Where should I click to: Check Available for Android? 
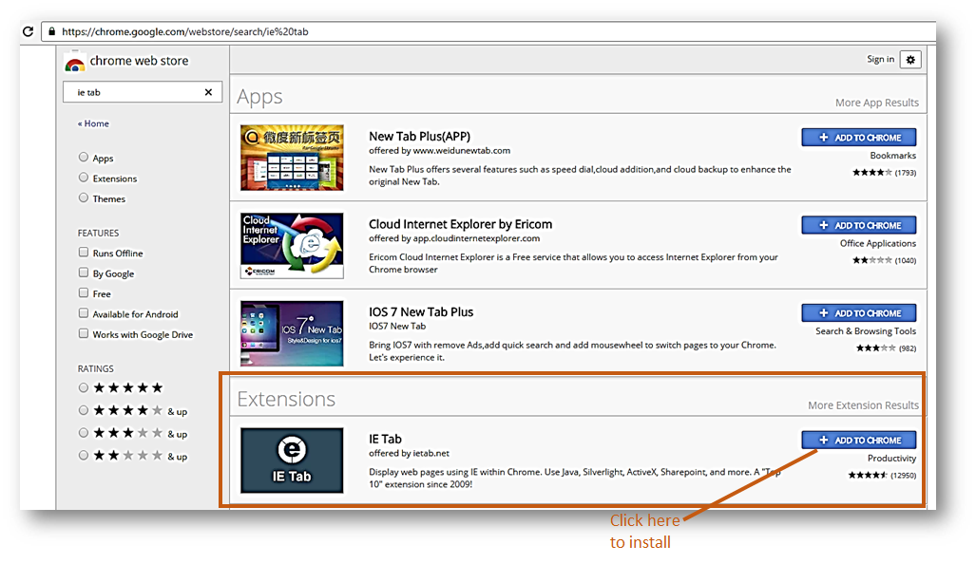[84, 313]
